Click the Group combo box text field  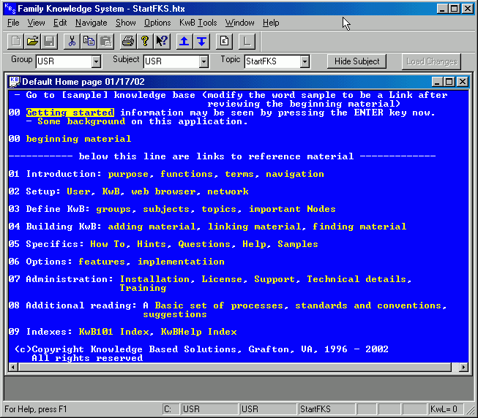coord(64,61)
